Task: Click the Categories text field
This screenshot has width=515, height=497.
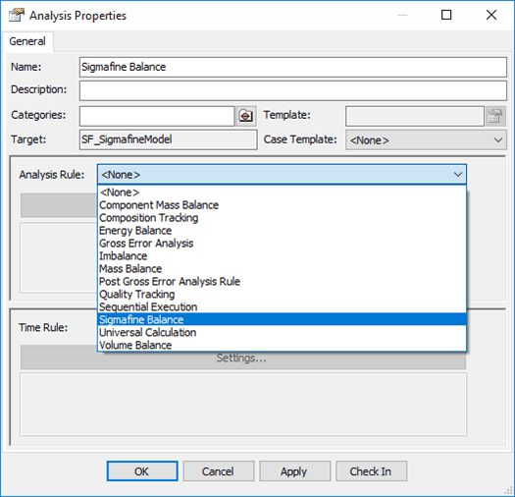Action: [x=157, y=116]
